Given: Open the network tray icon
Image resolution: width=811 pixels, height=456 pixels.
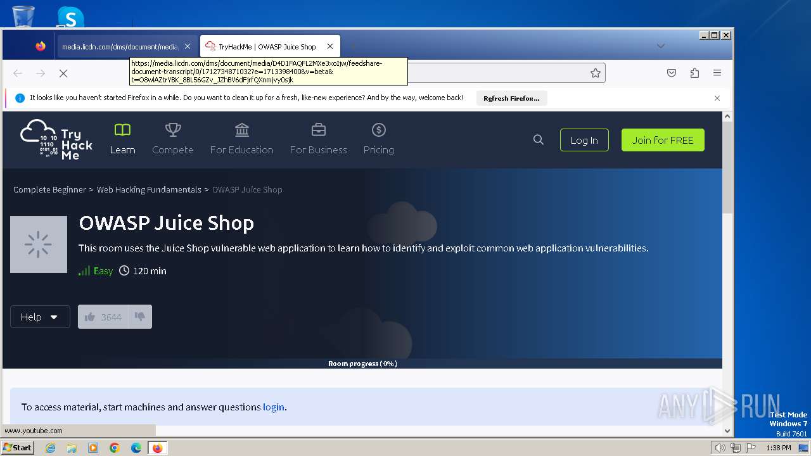Looking at the screenshot, I should [736, 448].
